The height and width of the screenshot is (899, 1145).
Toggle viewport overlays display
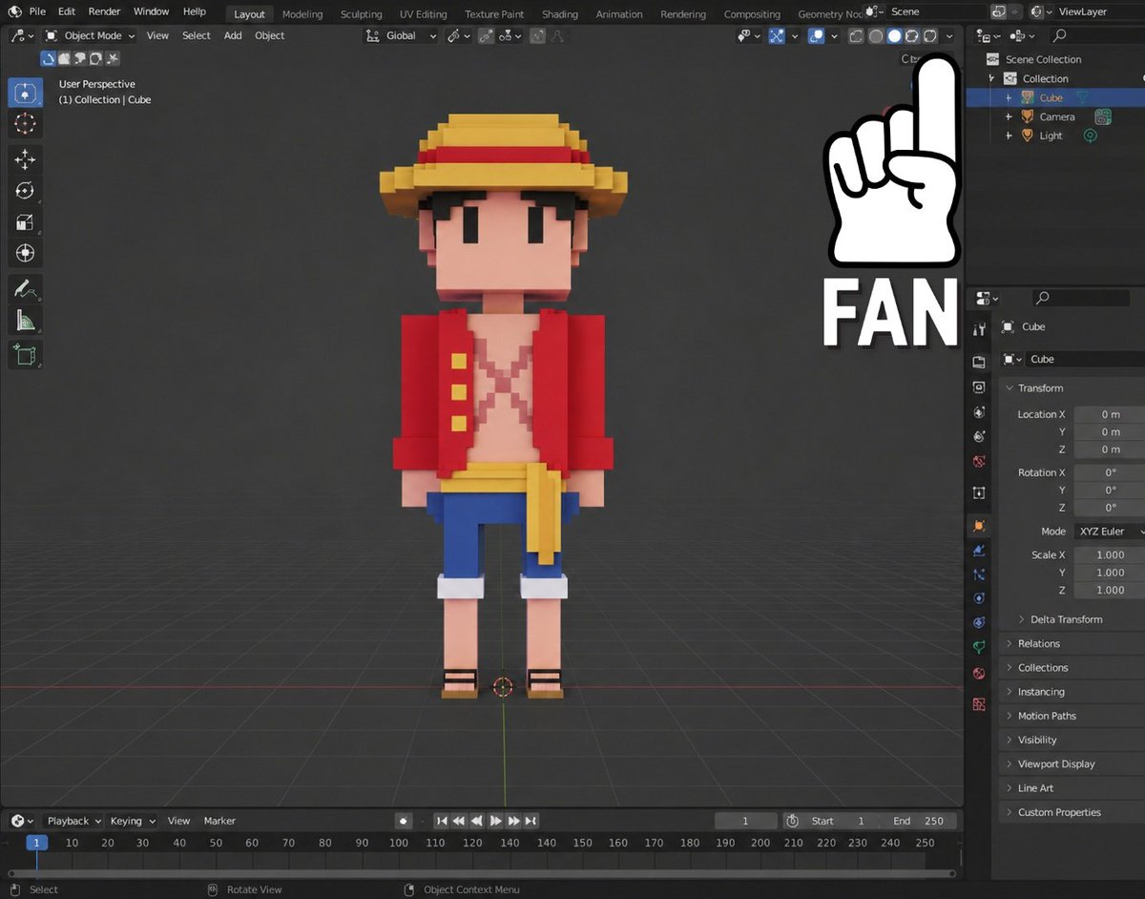click(817, 36)
